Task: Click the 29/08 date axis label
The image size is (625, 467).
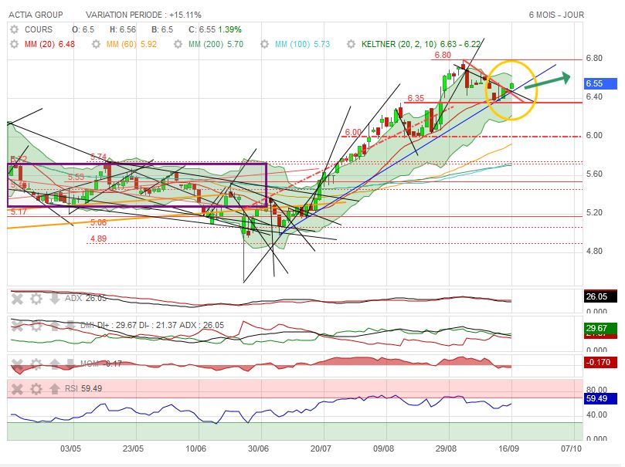Action: point(446,448)
